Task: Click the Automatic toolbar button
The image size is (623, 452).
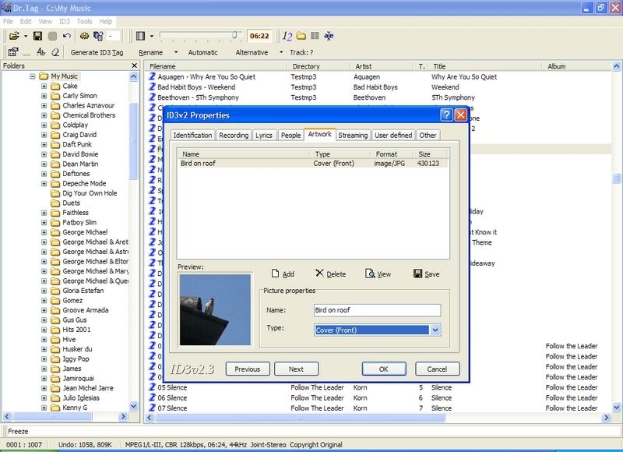Action: tap(202, 52)
